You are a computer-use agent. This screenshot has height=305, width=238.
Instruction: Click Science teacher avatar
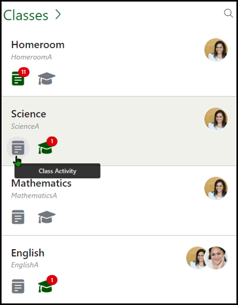coord(216,119)
